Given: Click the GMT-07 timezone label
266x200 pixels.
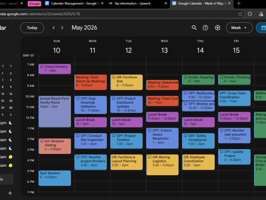Looking at the screenshot, I should (x=28, y=55).
